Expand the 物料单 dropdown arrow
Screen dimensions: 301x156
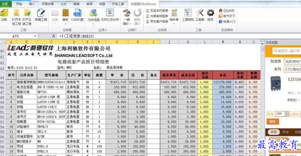tap(174, 24)
